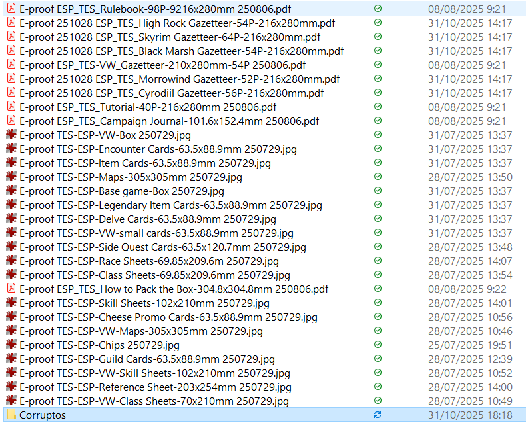The image size is (526, 432).
Task: Select the Cyrodiil Gazetteer-56P file
Action: tap(171, 93)
